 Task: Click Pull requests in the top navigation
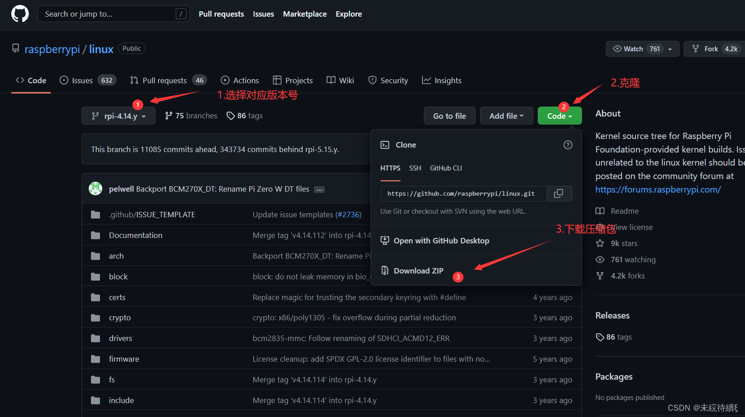pos(222,14)
